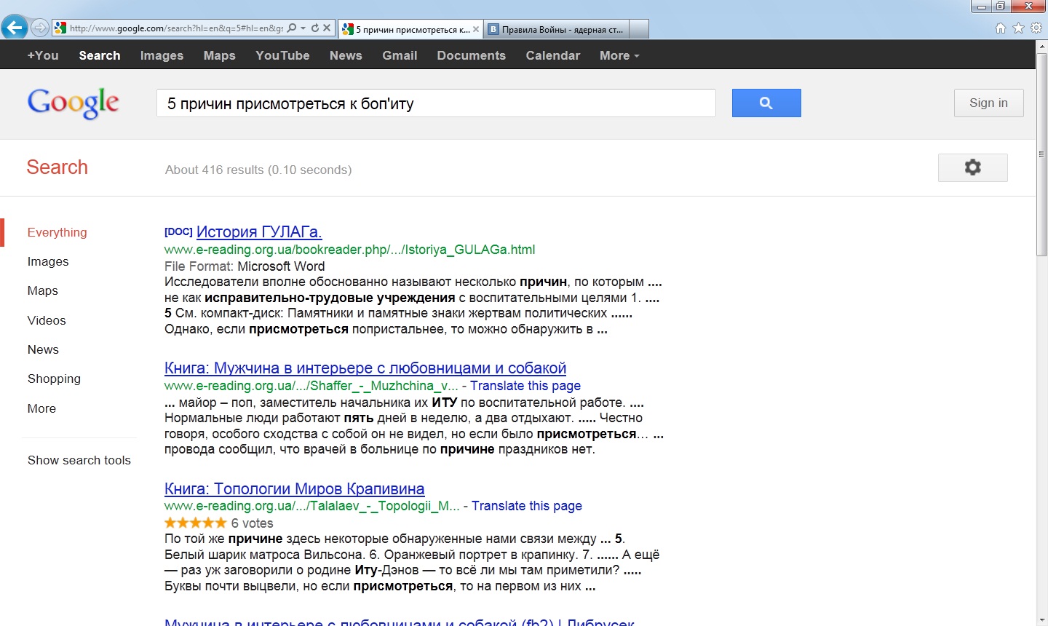1048x626 pixels.
Task: Open the browser Home page icon
Action: (x=1001, y=28)
